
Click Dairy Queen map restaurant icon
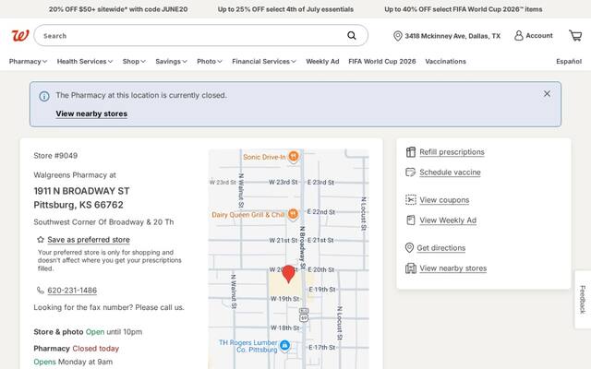(x=293, y=214)
